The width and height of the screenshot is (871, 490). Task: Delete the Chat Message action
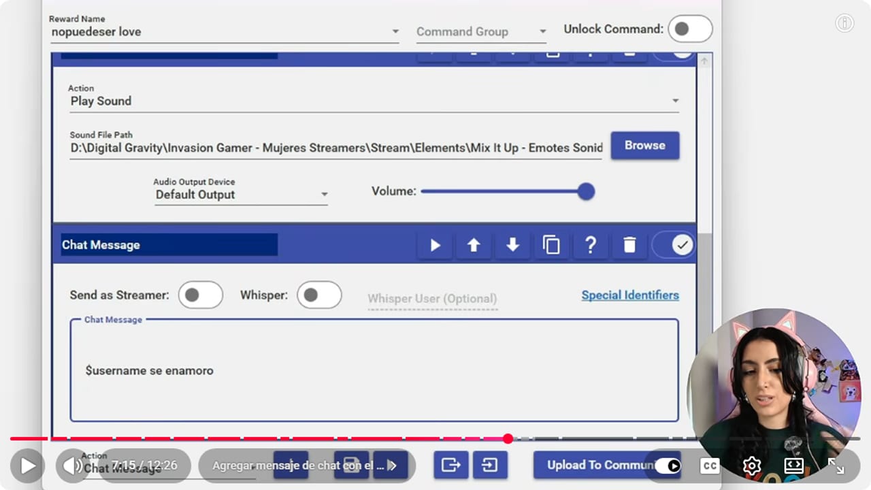click(x=629, y=245)
